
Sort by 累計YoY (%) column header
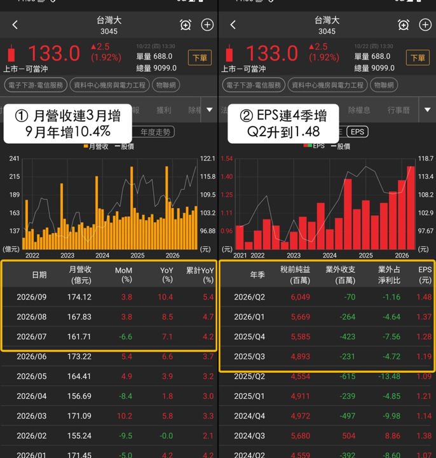pyautogui.click(x=200, y=275)
